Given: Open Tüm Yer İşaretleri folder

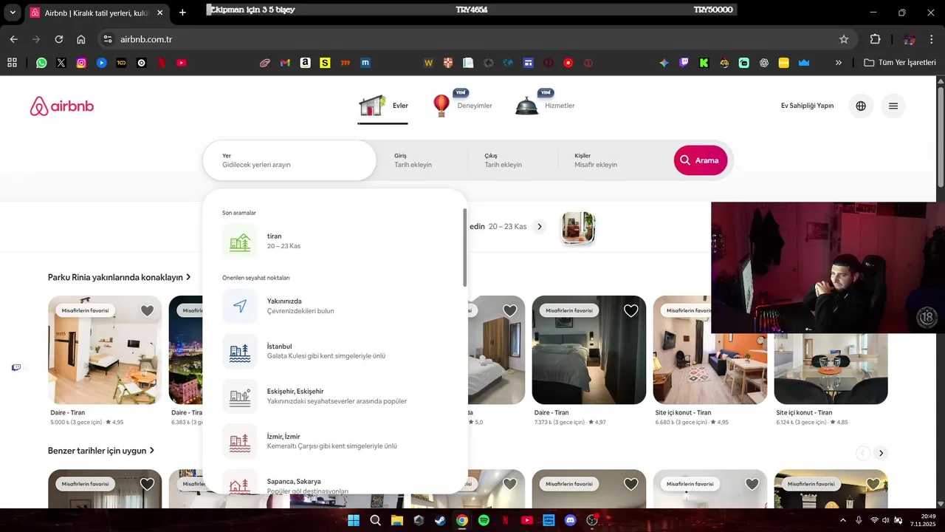Looking at the screenshot, I should click(x=901, y=63).
